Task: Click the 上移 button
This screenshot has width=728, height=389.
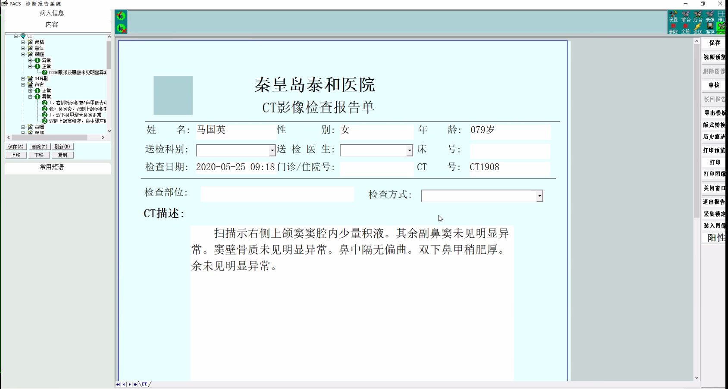Action: coord(16,155)
